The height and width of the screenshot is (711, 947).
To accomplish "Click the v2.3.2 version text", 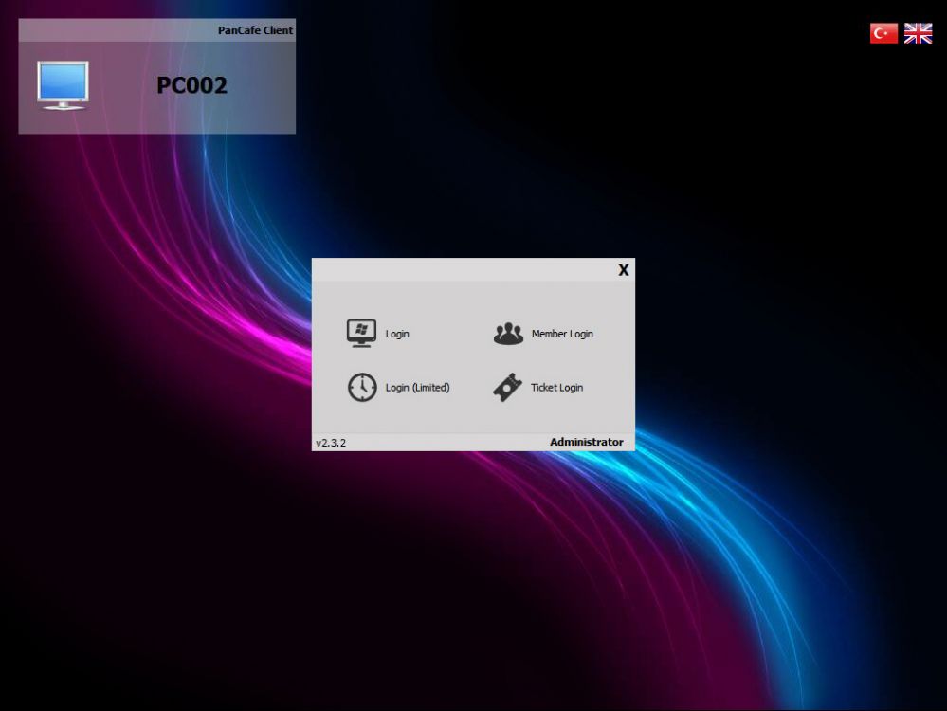I will [x=331, y=443].
